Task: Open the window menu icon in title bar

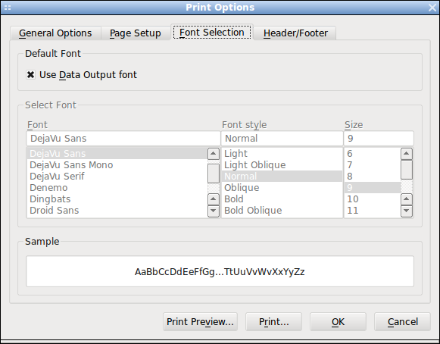Action: [8, 8]
